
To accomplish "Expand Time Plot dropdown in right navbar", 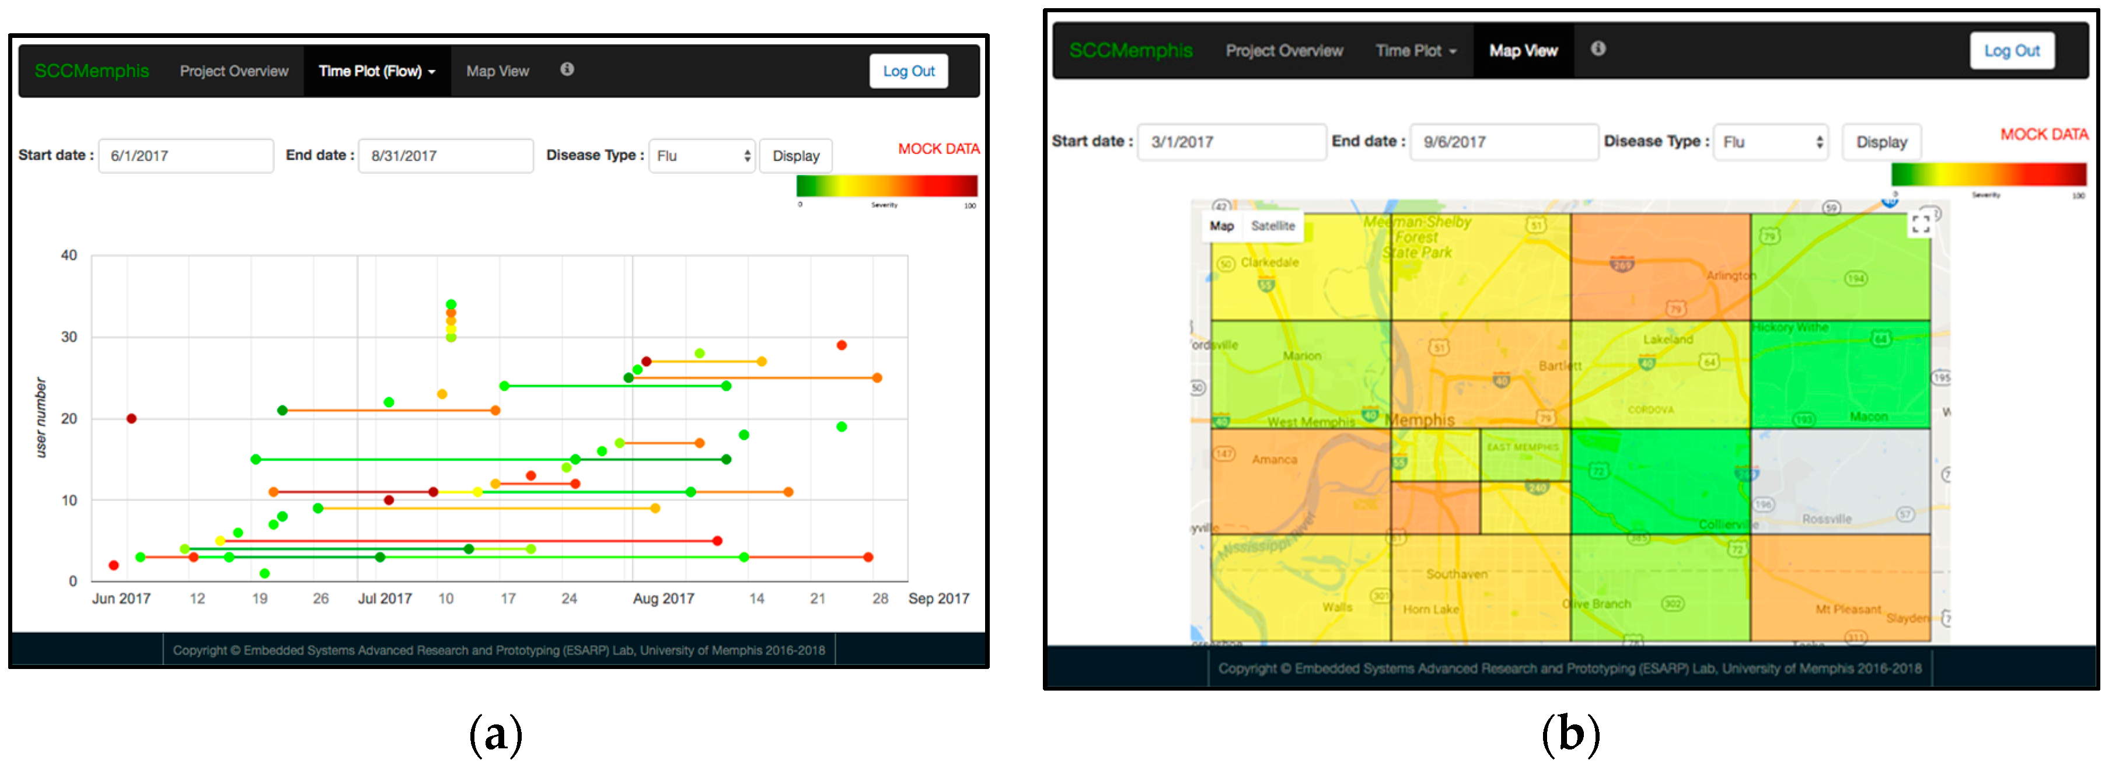I will click(x=1415, y=51).
